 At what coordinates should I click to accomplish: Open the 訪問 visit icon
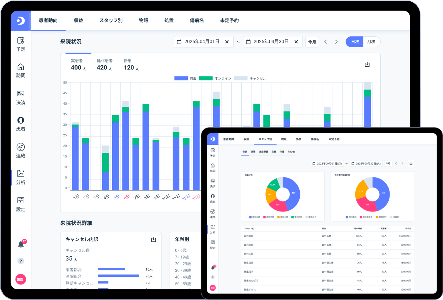click(x=21, y=70)
